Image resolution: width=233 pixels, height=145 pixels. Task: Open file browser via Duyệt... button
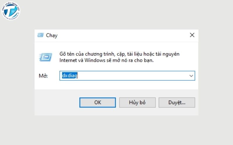coord(177,102)
